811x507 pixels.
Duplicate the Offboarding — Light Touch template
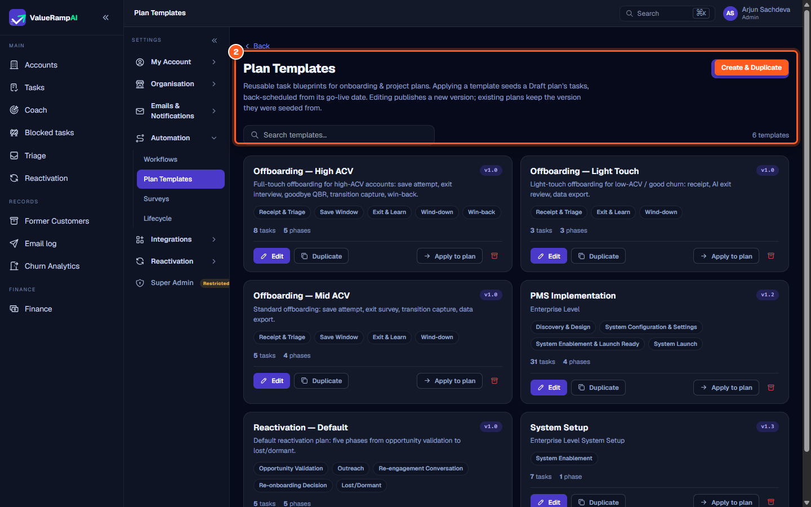click(598, 256)
